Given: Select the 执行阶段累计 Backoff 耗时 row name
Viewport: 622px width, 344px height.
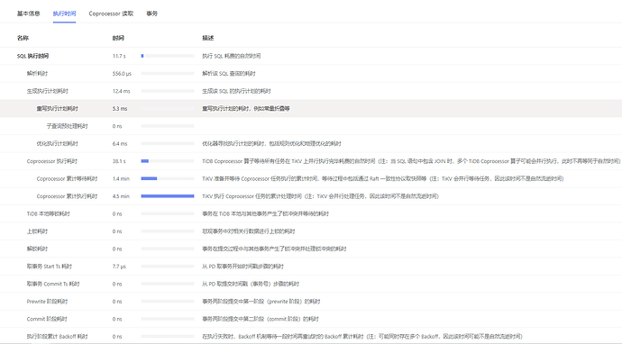Looking at the screenshot, I should coord(57,337).
